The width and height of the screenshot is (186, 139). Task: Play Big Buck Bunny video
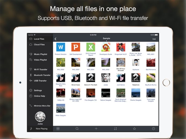151,78
